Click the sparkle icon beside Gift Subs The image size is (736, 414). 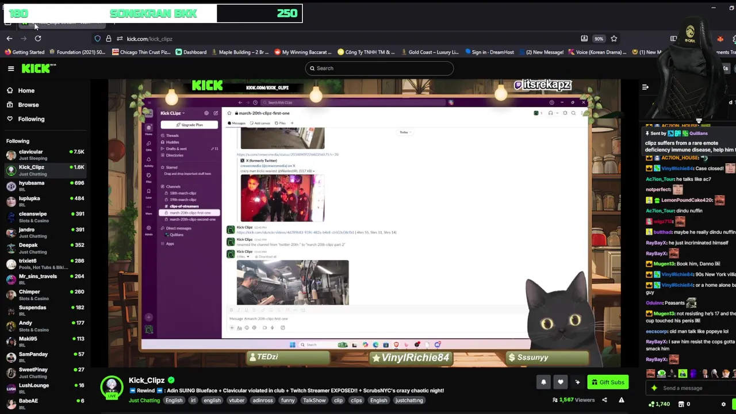click(577, 382)
